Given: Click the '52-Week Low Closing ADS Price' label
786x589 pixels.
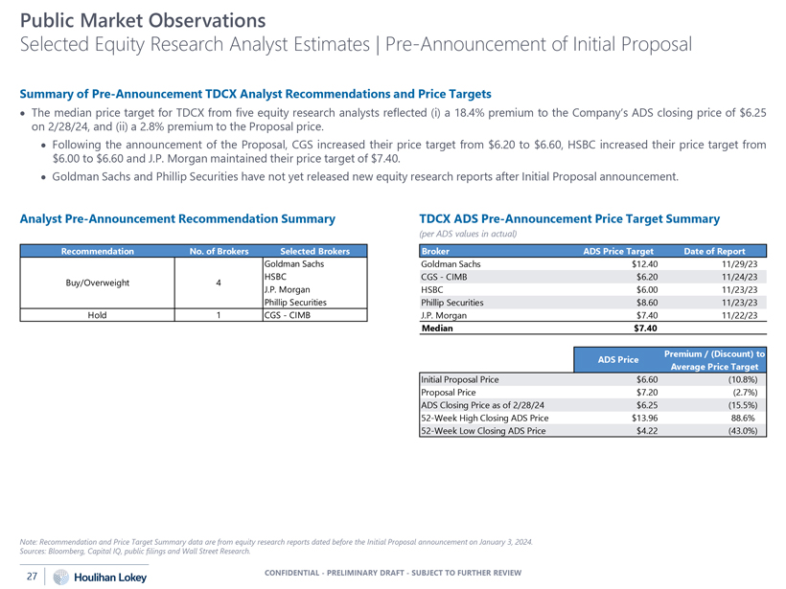Looking at the screenshot, I should 483,431.
